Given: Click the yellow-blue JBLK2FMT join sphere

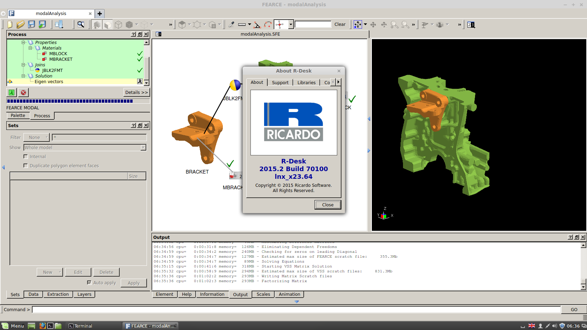Looking at the screenshot, I should point(235,85).
